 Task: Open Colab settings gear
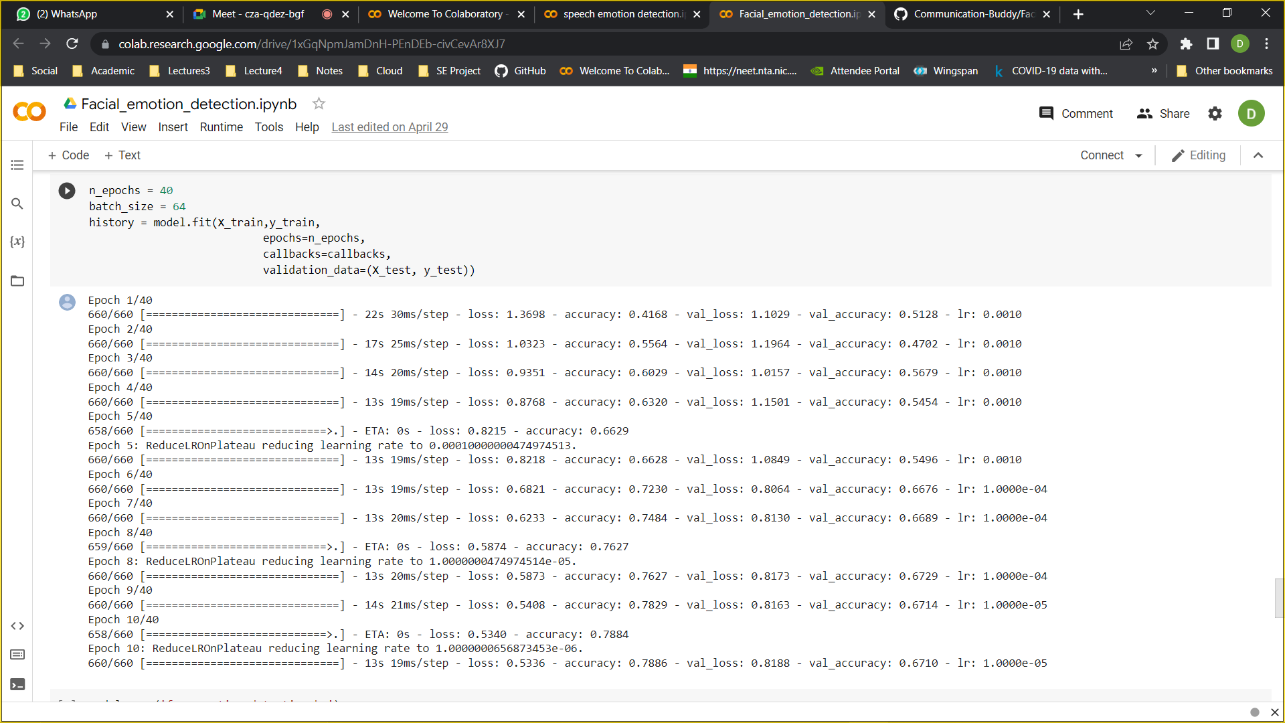tap(1215, 114)
